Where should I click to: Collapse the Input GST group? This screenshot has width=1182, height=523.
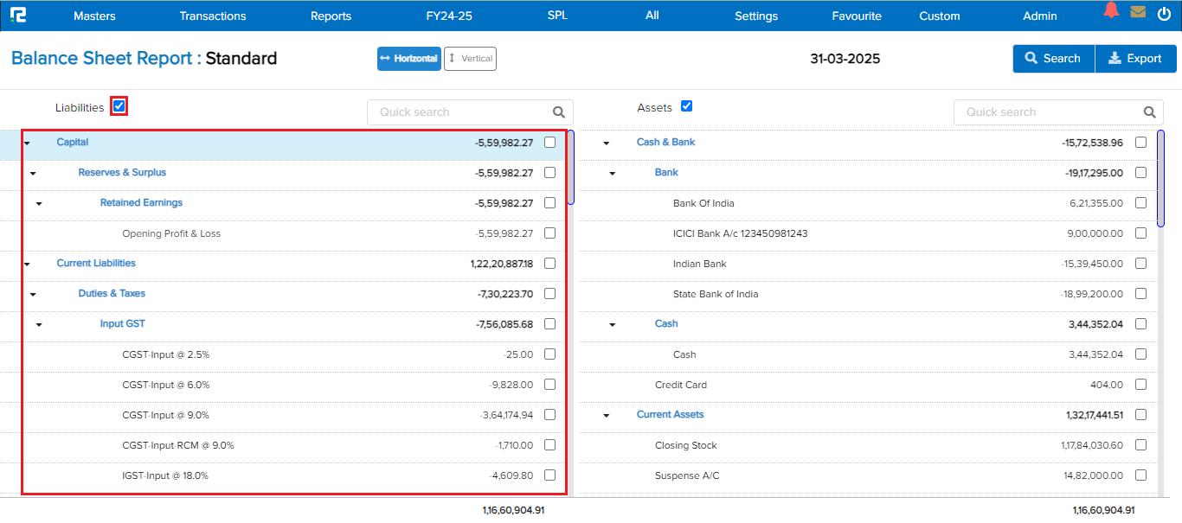coord(39,325)
